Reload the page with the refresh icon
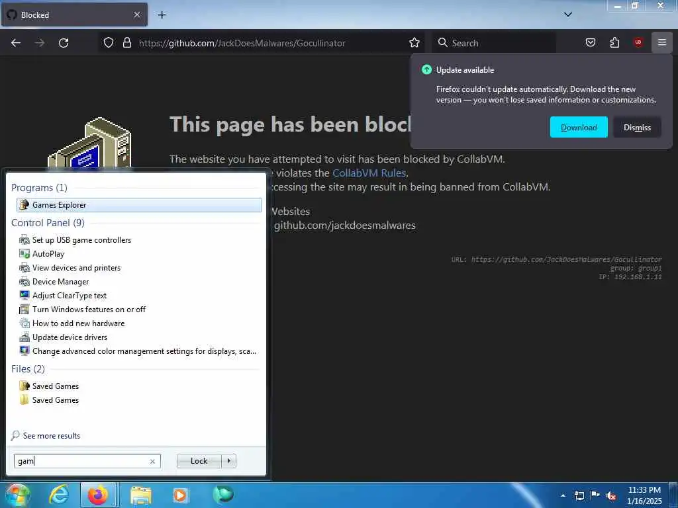The image size is (678, 508). 64,43
